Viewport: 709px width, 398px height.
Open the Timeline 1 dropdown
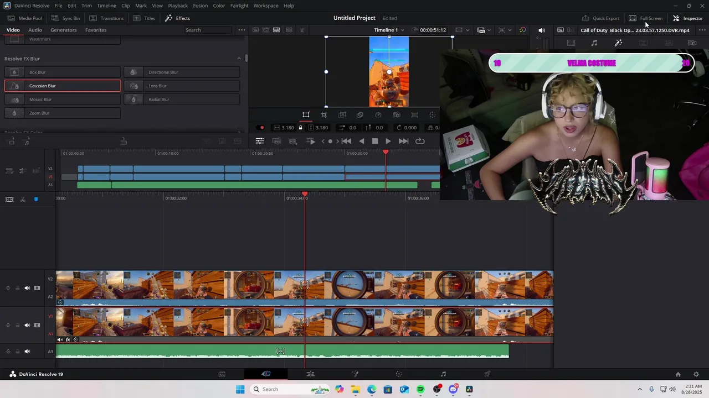tap(389, 30)
